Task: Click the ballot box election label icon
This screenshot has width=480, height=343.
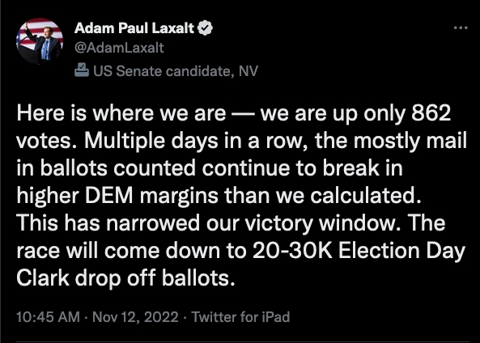Action: tap(82, 70)
